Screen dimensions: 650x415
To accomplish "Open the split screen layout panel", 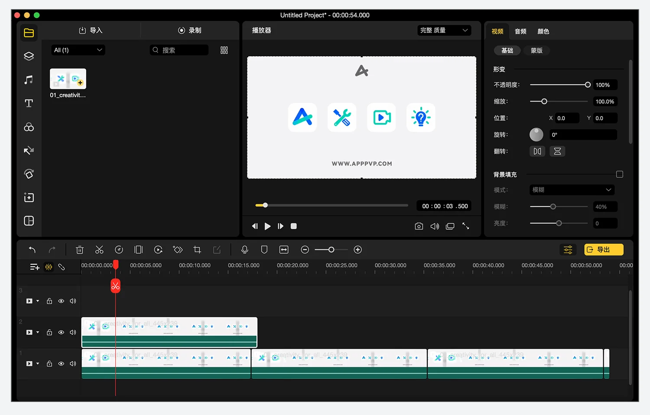I will 29,221.
